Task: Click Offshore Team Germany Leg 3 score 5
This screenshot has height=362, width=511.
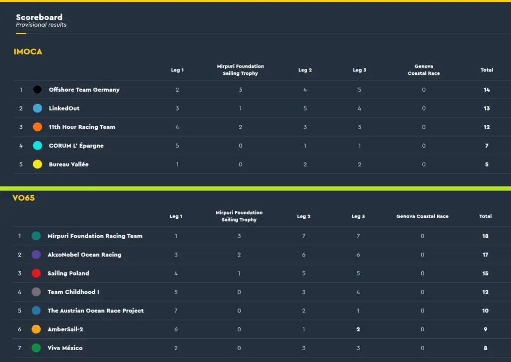Action: (x=360, y=90)
